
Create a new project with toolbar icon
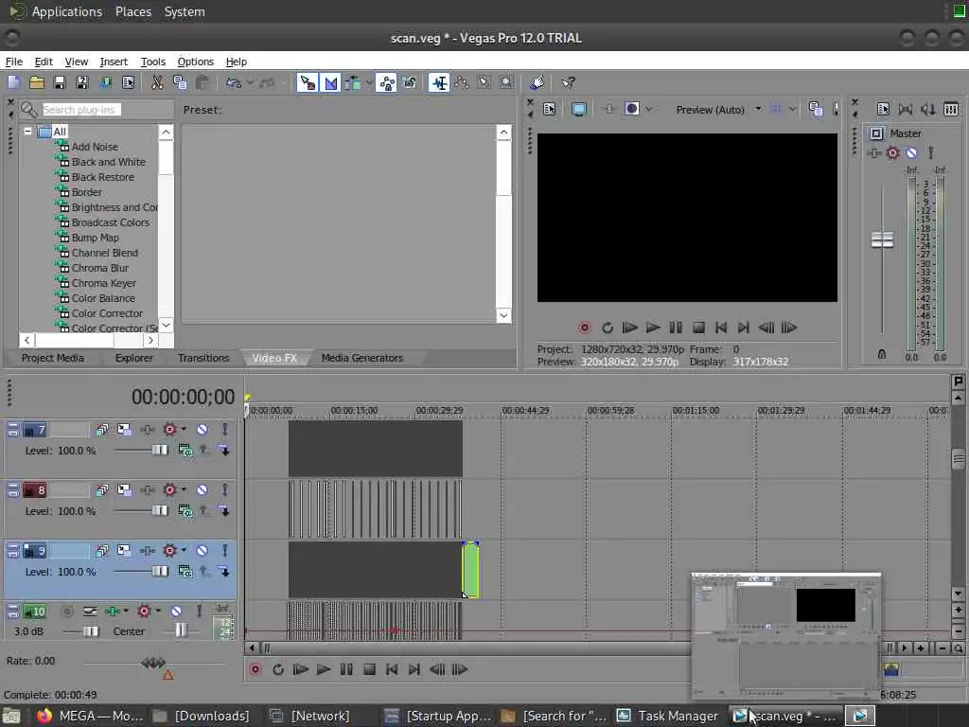click(x=13, y=82)
